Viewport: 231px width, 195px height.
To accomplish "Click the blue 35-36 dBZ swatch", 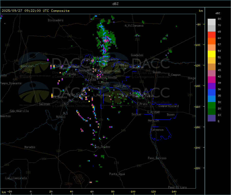I will coord(211,92).
